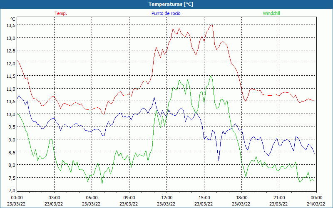
Task: Click the '13,5' y-axis value
Action: pos(11,25)
